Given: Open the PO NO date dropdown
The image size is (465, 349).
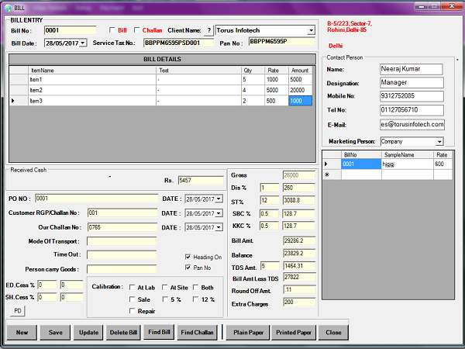Looking at the screenshot, I should pos(219,199).
